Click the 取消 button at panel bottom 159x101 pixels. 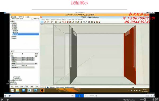tap(37, 87)
